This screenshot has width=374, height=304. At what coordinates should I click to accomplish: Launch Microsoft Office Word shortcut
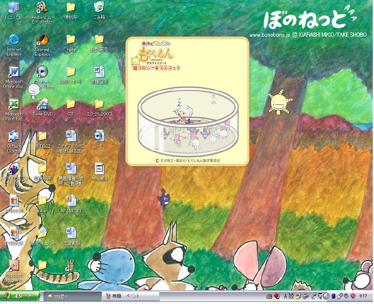[x=14, y=78]
